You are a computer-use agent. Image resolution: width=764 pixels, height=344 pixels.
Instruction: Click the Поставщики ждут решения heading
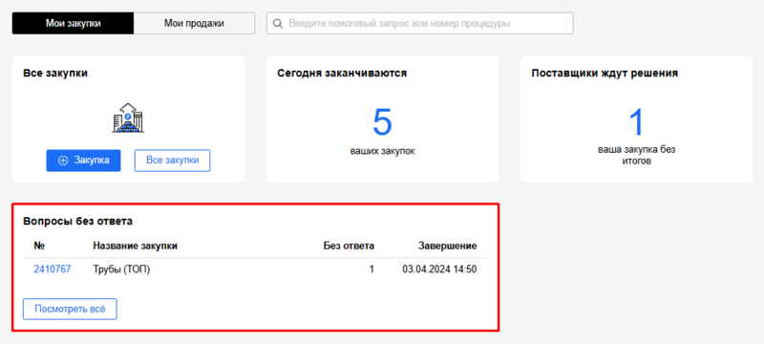tap(605, 73)
